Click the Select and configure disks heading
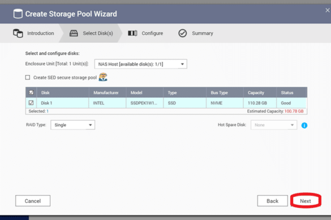The image size is (331, 220). click(53, 53)
